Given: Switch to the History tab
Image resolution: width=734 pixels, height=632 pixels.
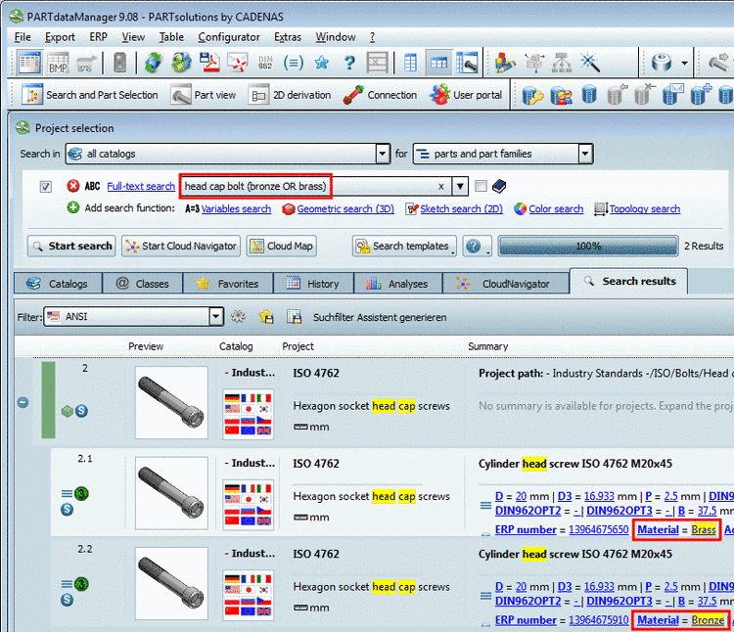Looking at the screenshot, I should pos(313,284).
